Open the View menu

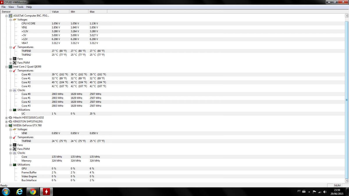11,7
